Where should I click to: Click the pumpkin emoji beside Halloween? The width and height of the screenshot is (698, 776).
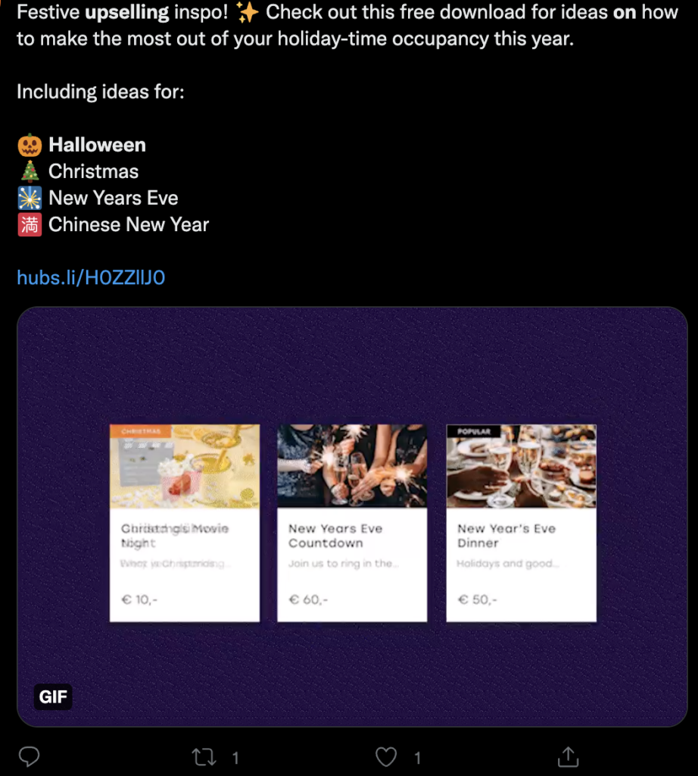click(x=30, y=145)
